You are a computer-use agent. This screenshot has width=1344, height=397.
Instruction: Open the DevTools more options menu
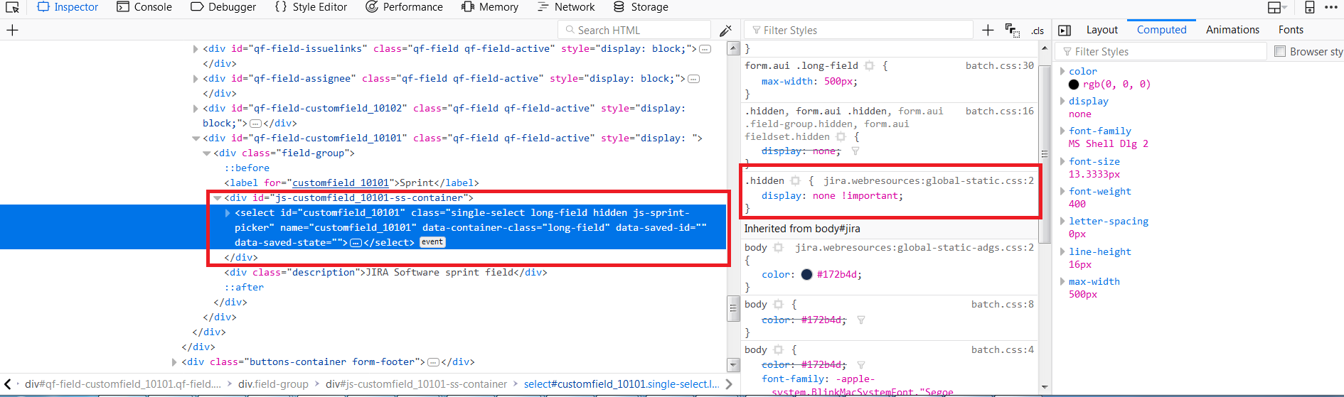pos(1331,7)
